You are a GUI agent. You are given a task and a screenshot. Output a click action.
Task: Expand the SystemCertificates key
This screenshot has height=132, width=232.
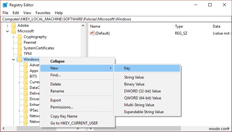tap(14, 48)
